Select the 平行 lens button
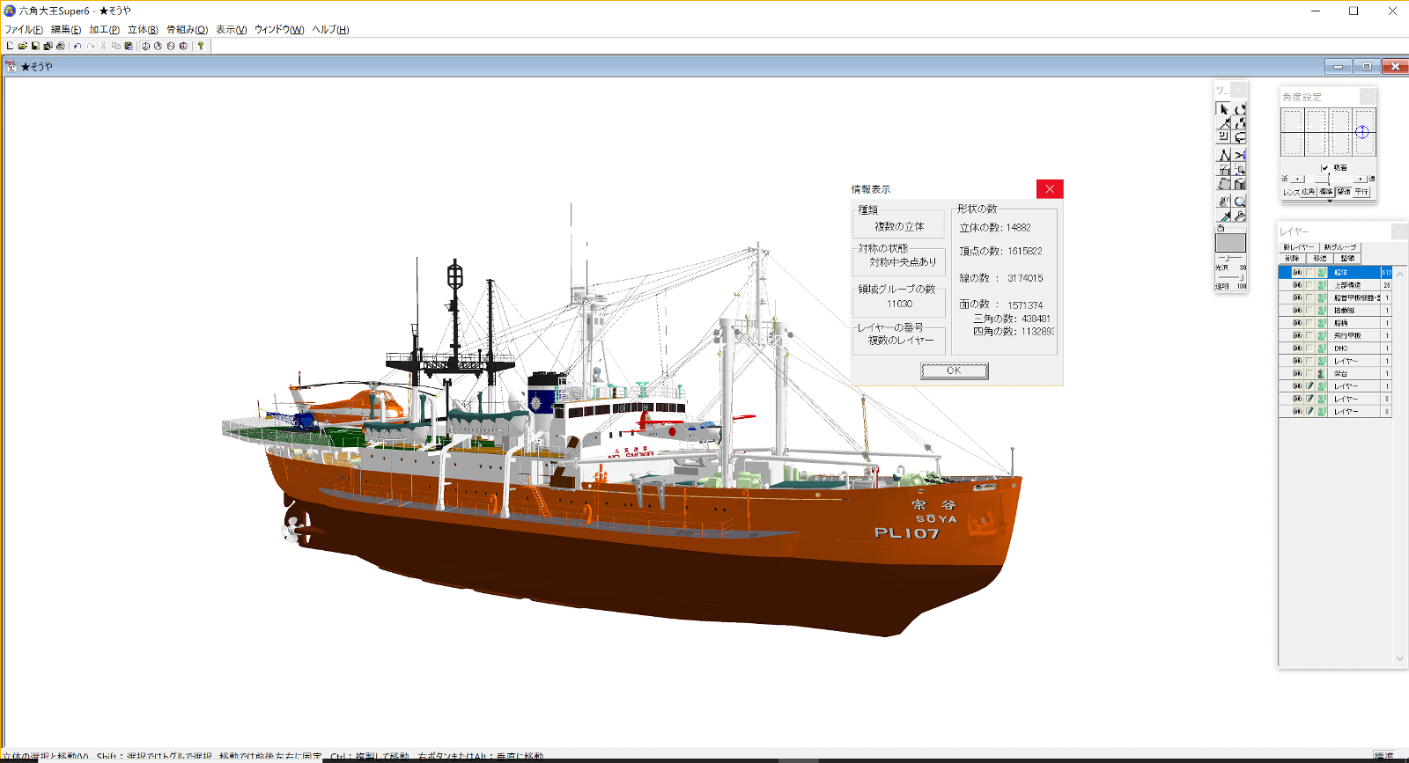The width and height of the screenshot is (1409, 763). pyautogui.click(x=1361, y=192)
